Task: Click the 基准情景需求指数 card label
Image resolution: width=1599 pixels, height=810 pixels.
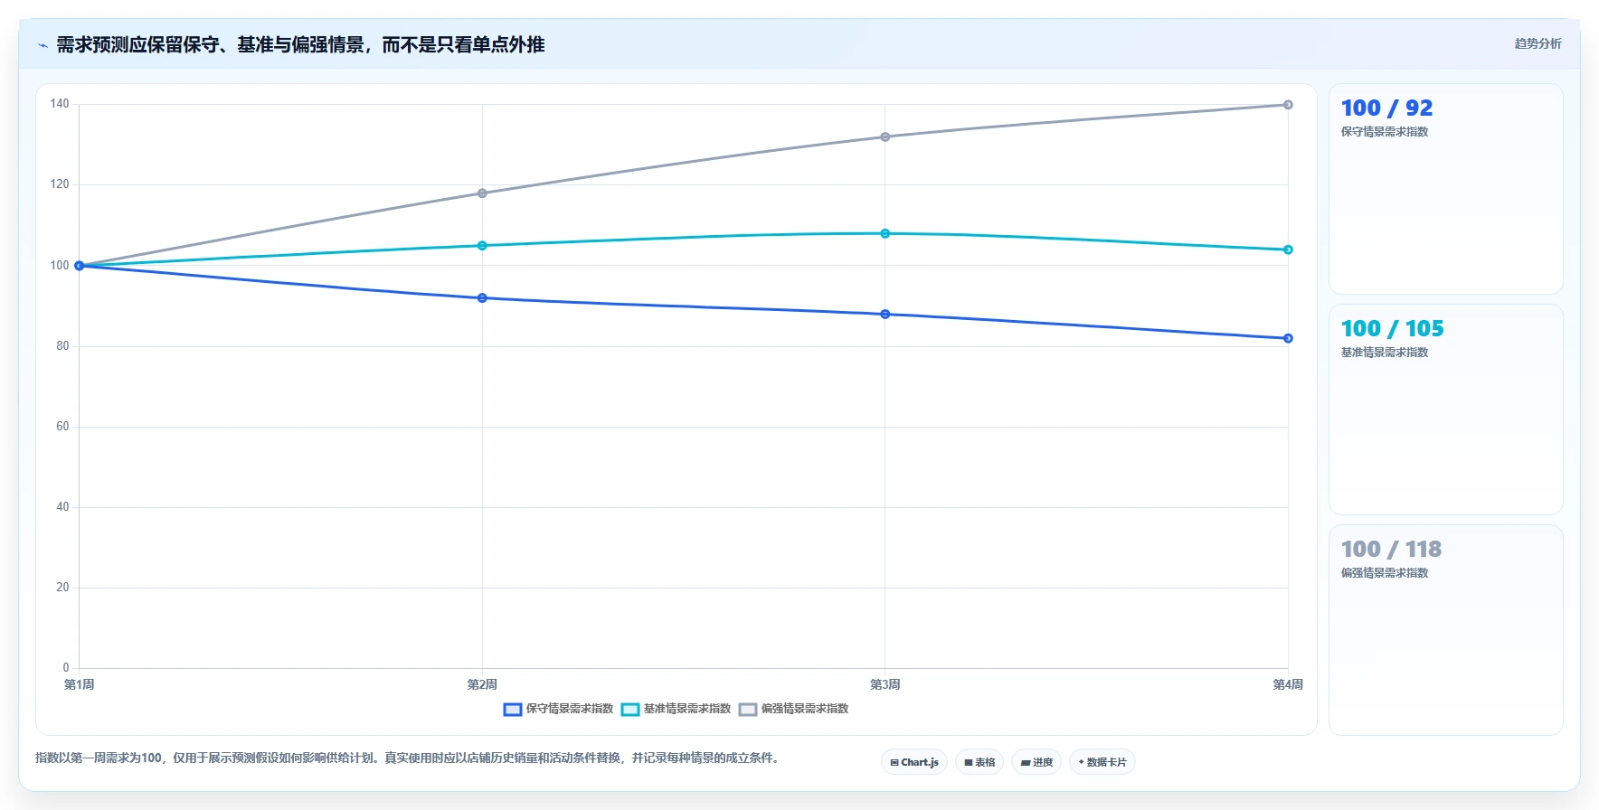Action: click(1385, 353)
